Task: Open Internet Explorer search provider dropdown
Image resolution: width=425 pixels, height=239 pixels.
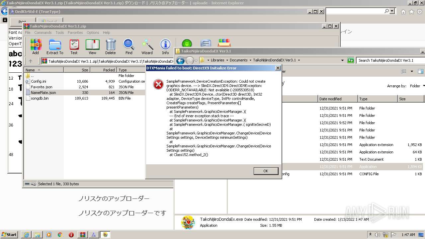Action: coord(392,11)
